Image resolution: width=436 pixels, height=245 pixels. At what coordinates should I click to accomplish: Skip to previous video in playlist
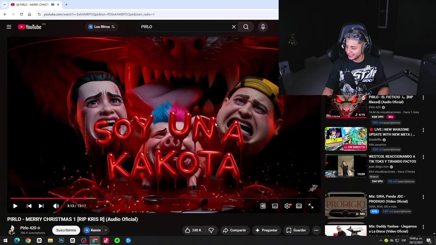pos(29,206)
